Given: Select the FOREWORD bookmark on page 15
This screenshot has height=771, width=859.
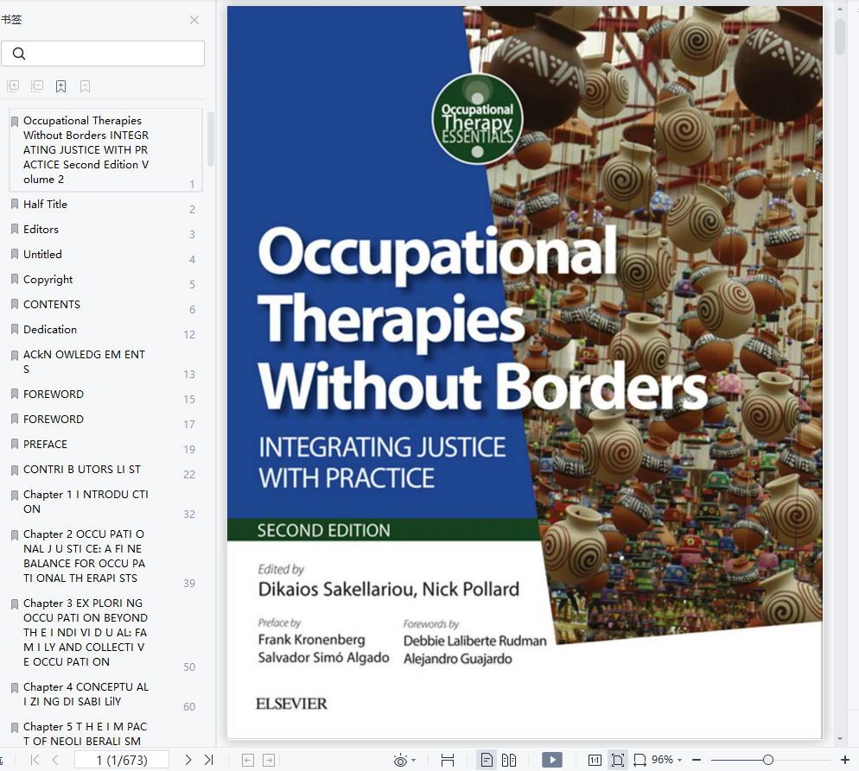Looking at the screenshot, I should [54, 394].
